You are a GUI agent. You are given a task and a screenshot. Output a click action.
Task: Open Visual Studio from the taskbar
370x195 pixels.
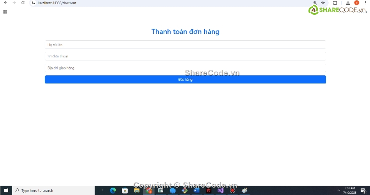click(220, 190)
